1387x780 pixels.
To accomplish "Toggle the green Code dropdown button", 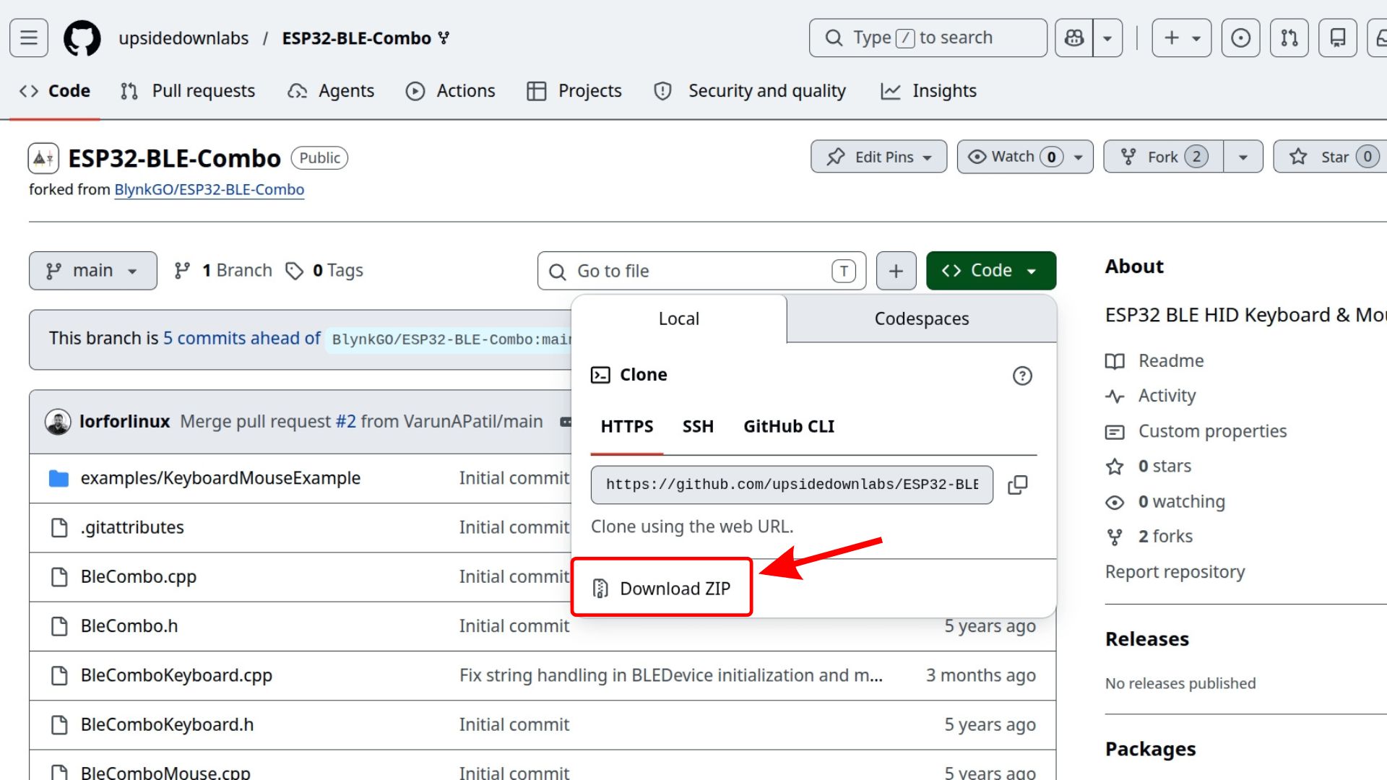I will (x=991, y=271).
